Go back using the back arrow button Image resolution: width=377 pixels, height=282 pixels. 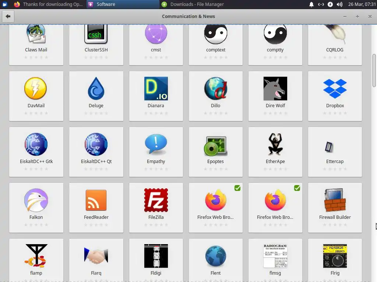click(x=8, y=16)
